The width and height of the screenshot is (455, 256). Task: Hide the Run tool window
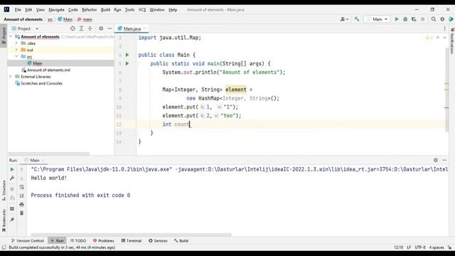(x=444, y=160)
